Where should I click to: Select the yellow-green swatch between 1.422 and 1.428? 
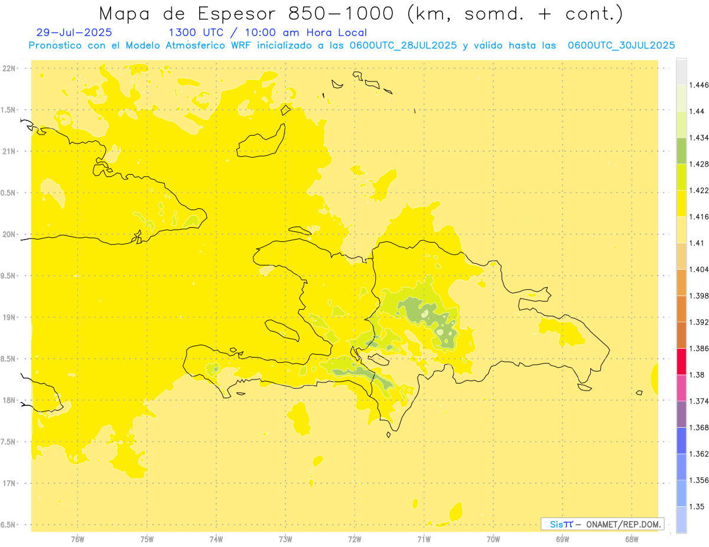(681, 177)
